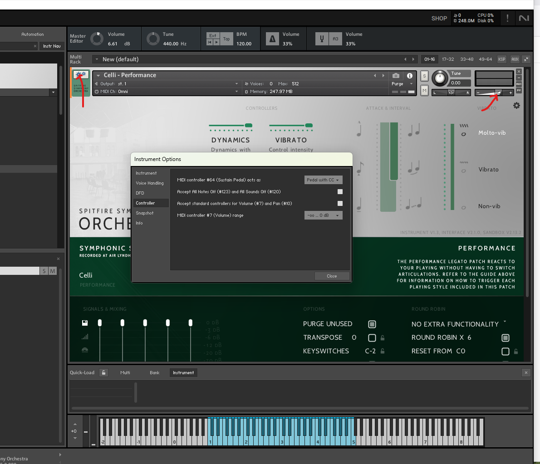Close the Instrument Options dialog

(332, 276)
